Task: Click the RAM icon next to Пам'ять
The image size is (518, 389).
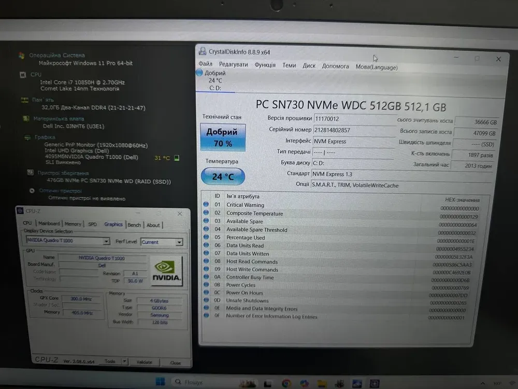Action: click(x=24, y=100)
